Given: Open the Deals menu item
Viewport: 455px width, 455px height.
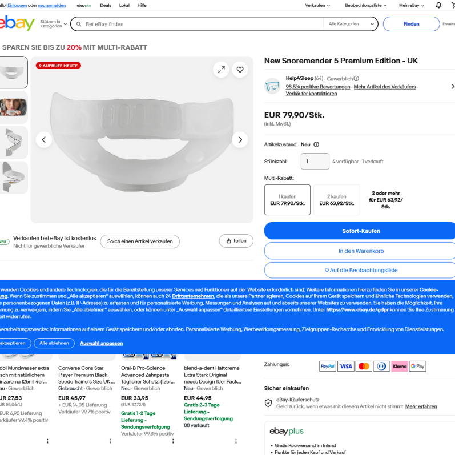Looking at the screenshot, I should click(x=106, y=5).
